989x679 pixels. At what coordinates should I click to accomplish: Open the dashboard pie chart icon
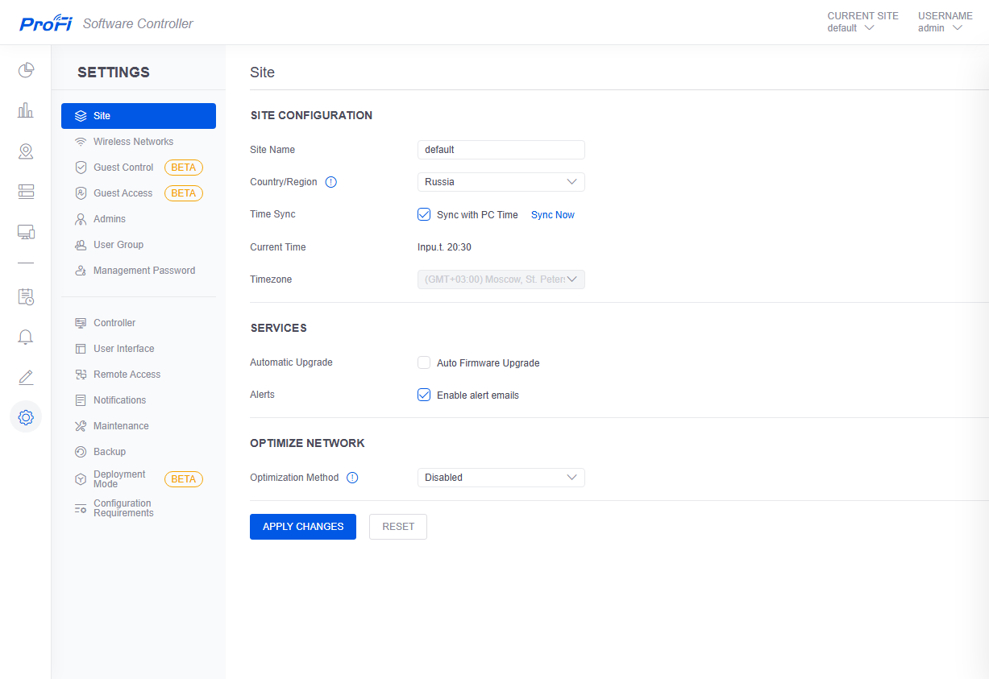click(26, 70)
